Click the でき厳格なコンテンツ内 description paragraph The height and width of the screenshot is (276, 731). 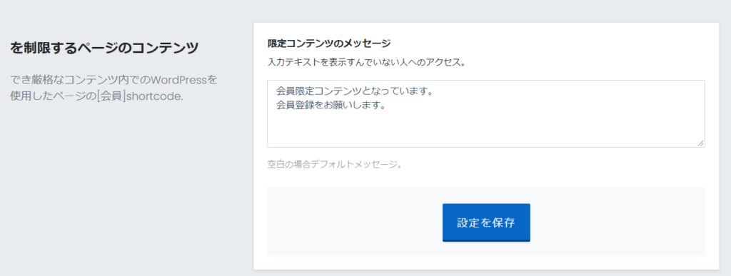point(114,88)
